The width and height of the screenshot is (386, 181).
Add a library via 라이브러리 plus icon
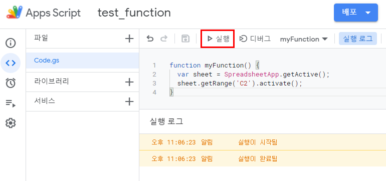(129, 82)
